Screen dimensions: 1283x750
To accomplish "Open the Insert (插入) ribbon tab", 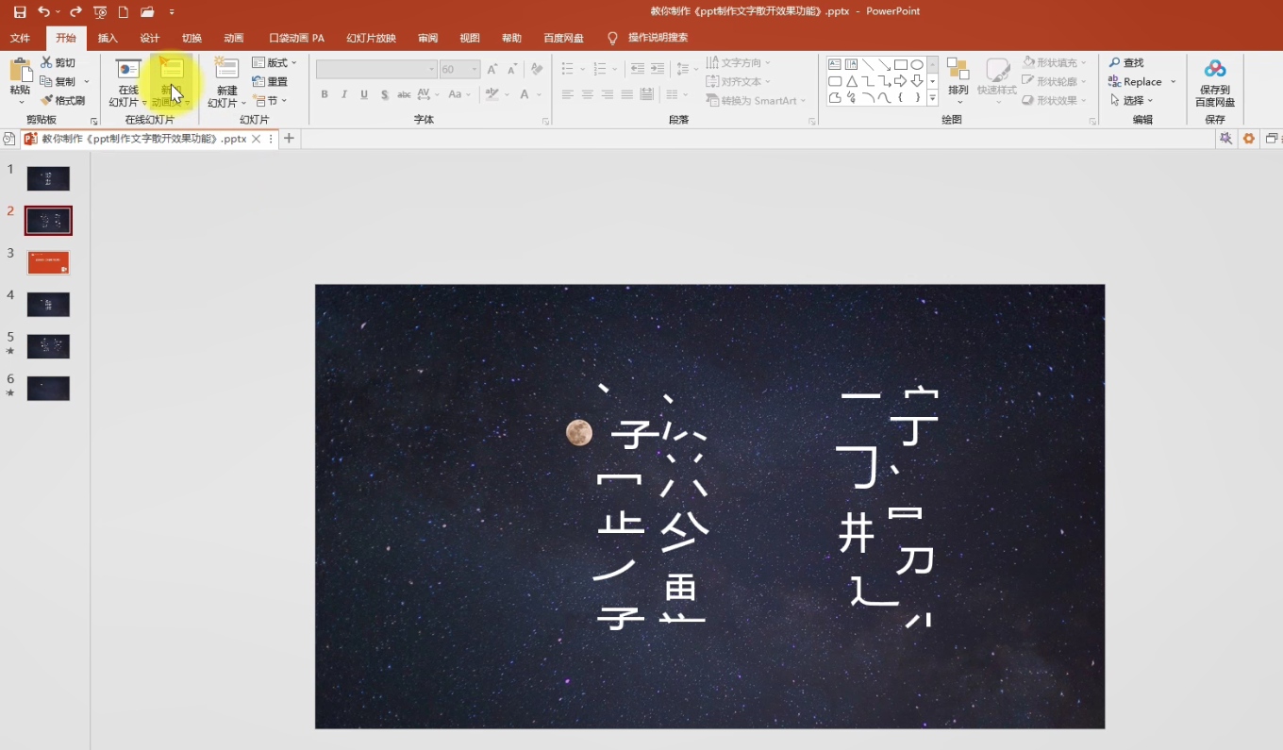I will coord(108,38).
